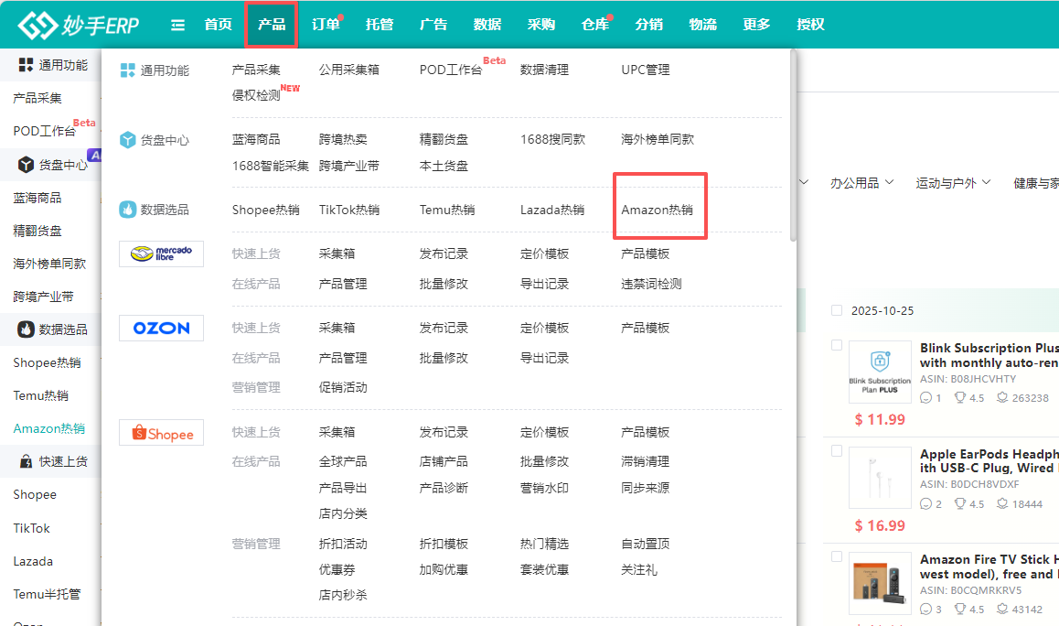Click the hamburger menu icon in the top bar
This screenshot has height=626, width=1059.
pos(177,25)
